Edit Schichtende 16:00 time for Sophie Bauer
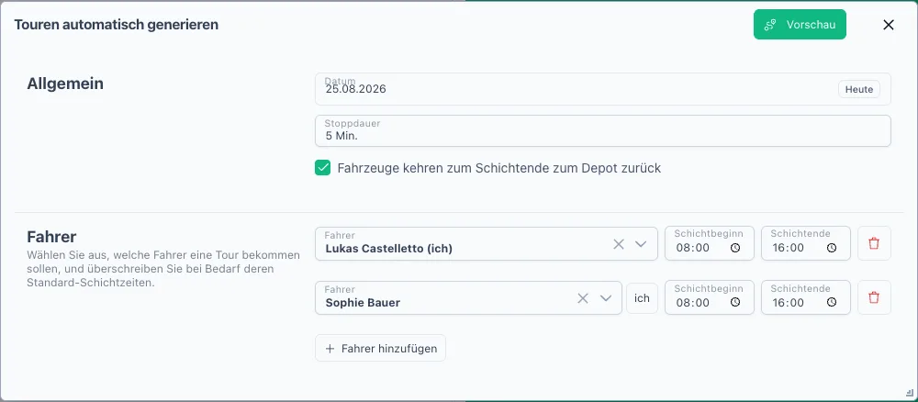The width and height of the screenshot is (918, 402). [789, 302]
